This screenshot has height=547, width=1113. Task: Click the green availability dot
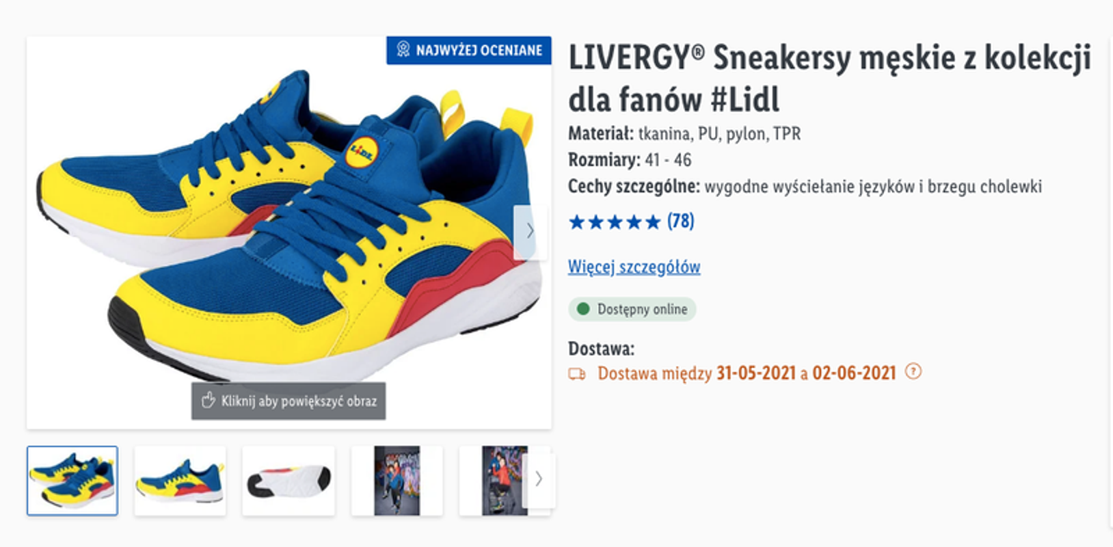click(x=583, y=309)
